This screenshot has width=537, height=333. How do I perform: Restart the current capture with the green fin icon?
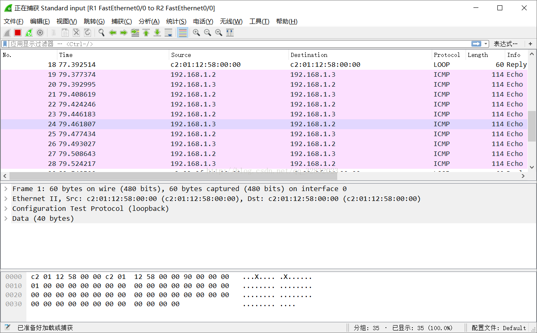29,33
